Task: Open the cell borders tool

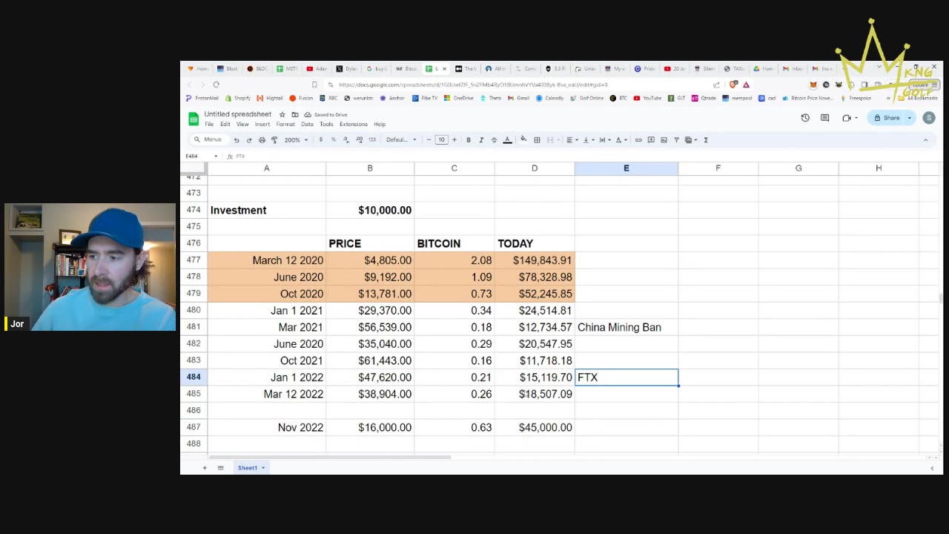Action: pos(537,139)
